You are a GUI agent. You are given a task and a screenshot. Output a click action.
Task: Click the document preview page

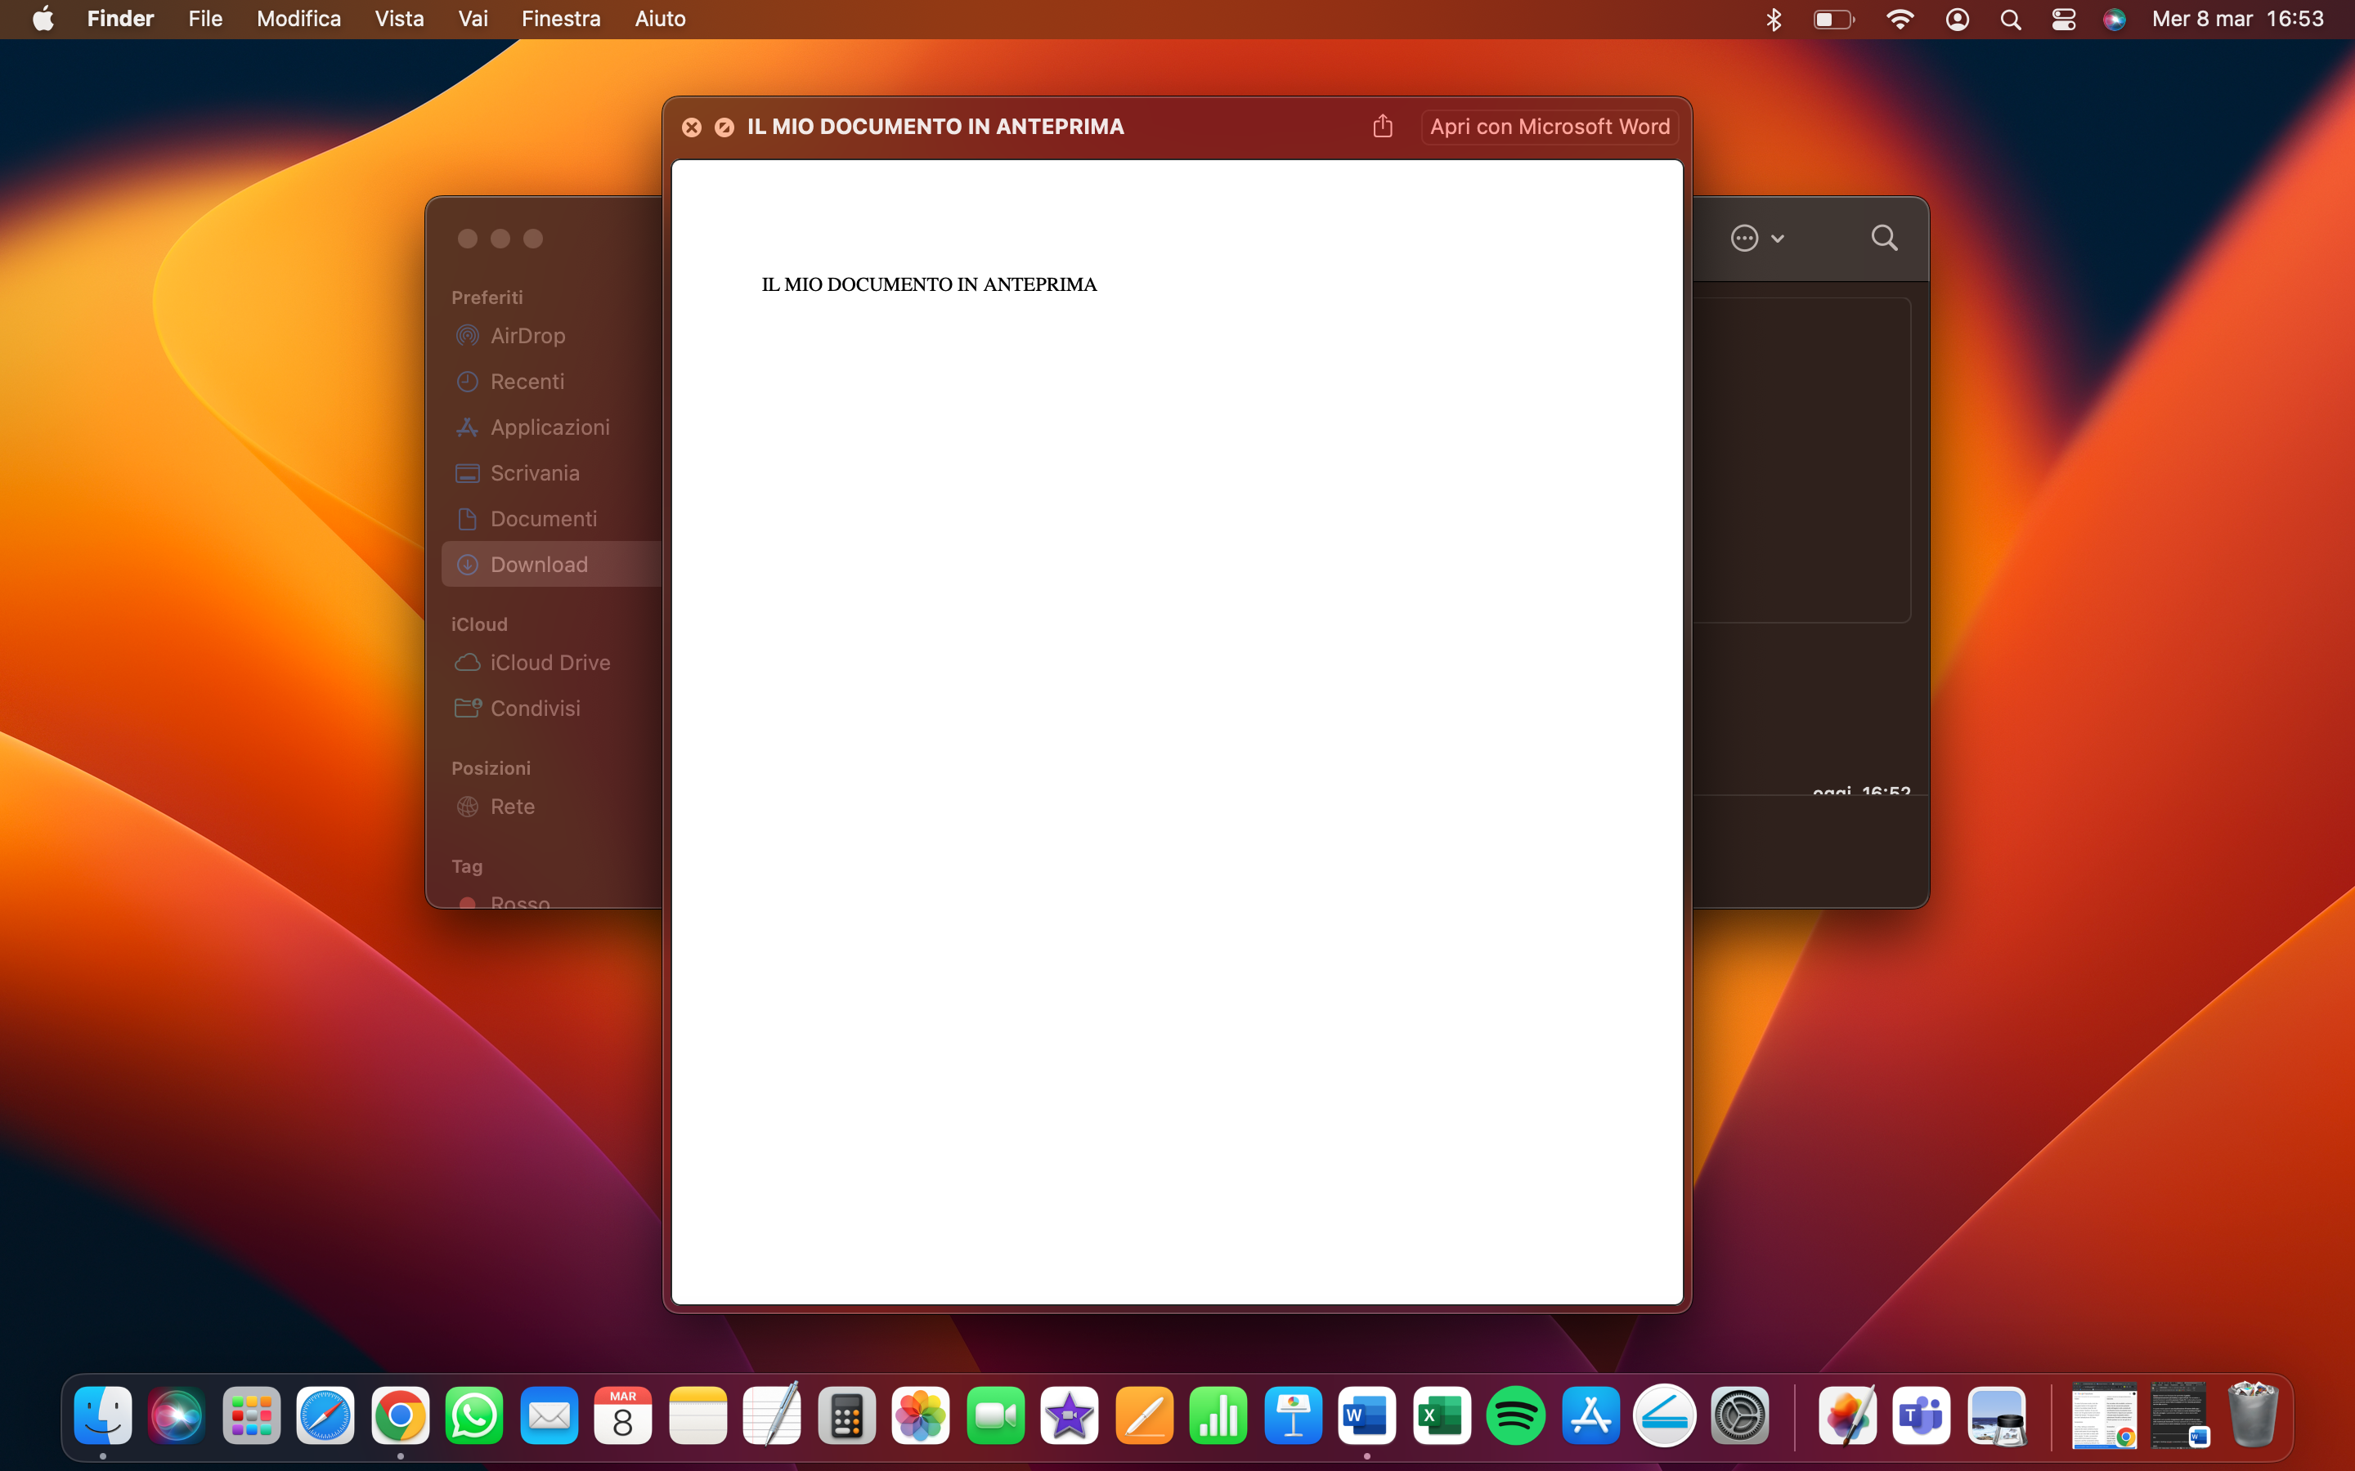coord(1177,730)
